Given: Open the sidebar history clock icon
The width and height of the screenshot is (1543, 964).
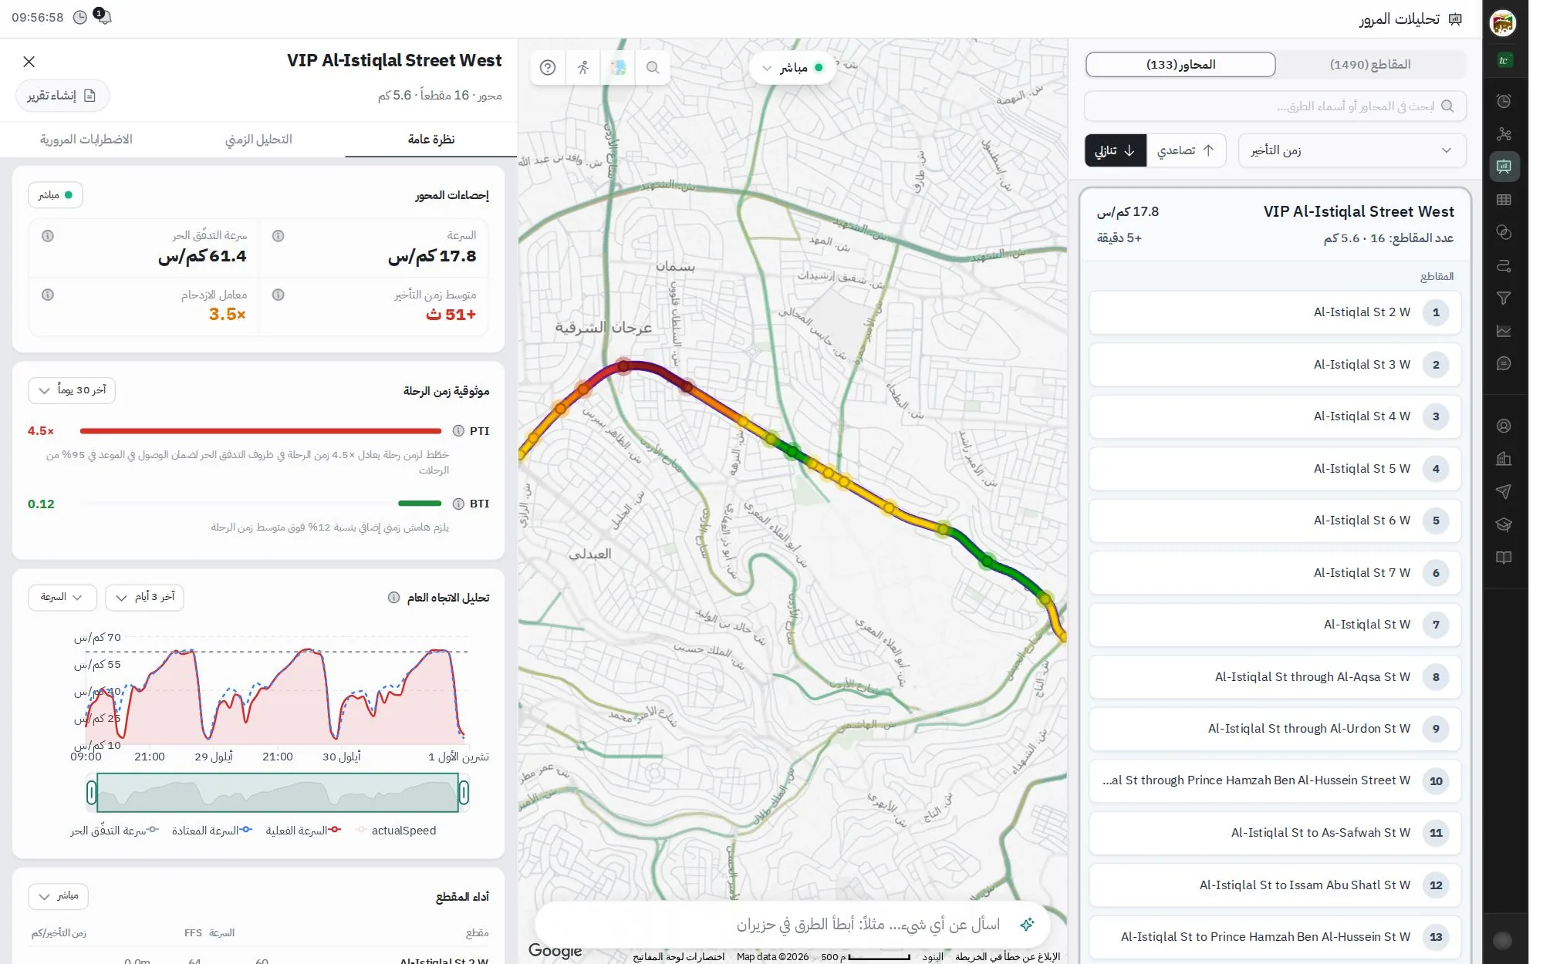Looking at the screenshot, I should pos(1504,101).
